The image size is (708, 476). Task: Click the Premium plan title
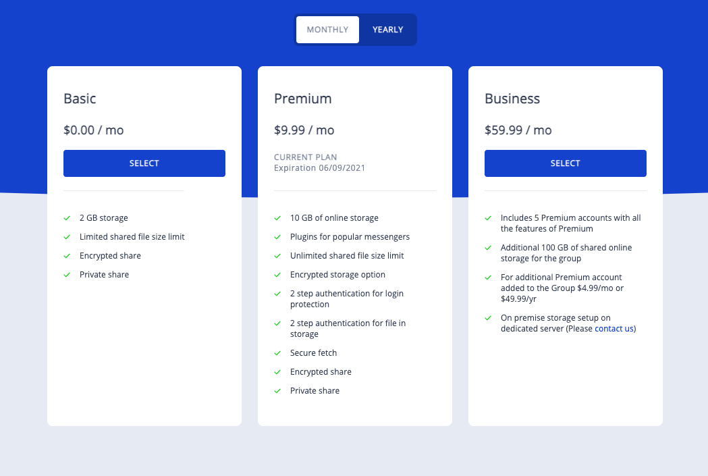point(302,99)
